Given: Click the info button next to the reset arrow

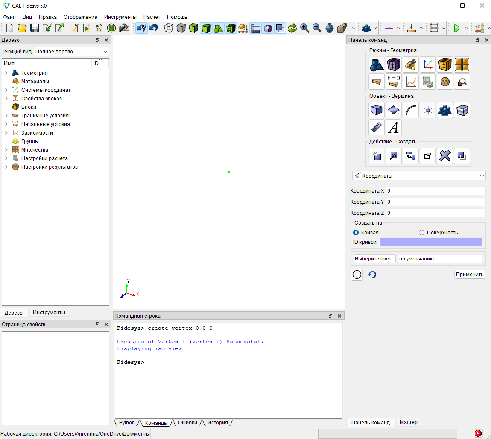Looking at the screenshot, I should (x=357, y=275).
